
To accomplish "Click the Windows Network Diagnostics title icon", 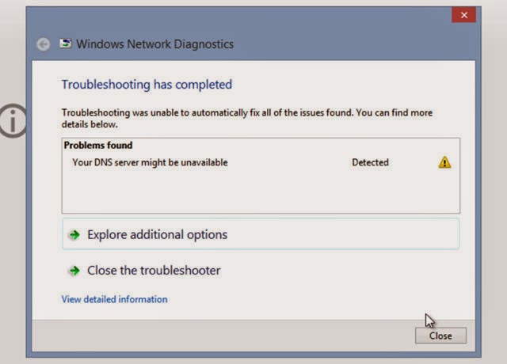I will pos(65,44).
